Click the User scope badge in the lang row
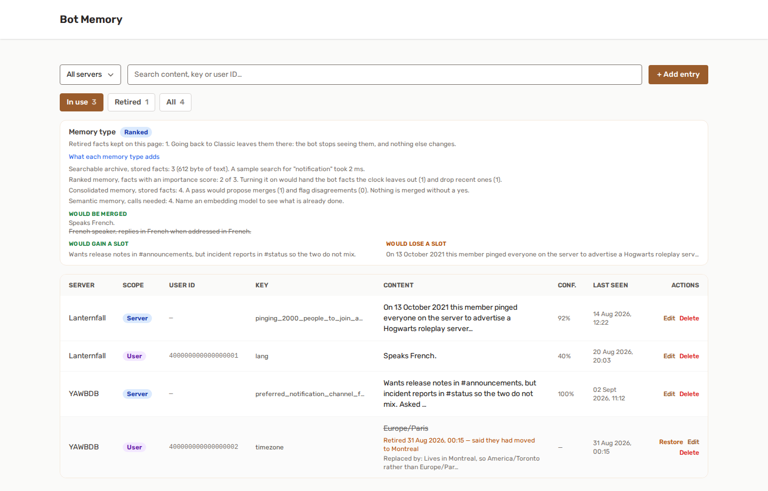The image size is (768, 491). click(134, 356)
